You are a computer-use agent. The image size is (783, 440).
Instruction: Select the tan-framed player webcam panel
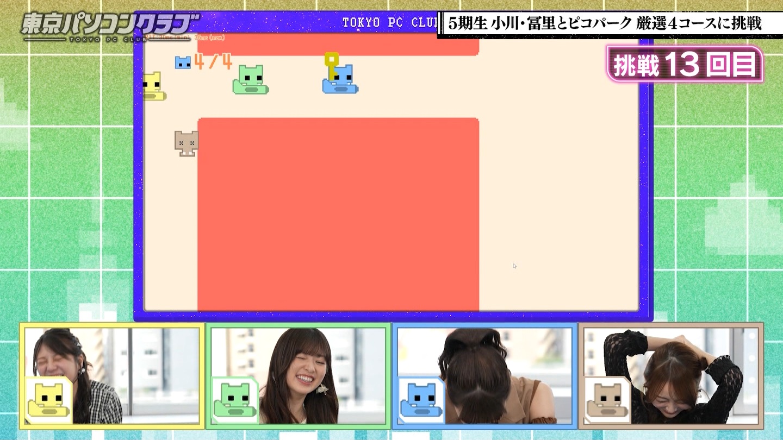671,375
